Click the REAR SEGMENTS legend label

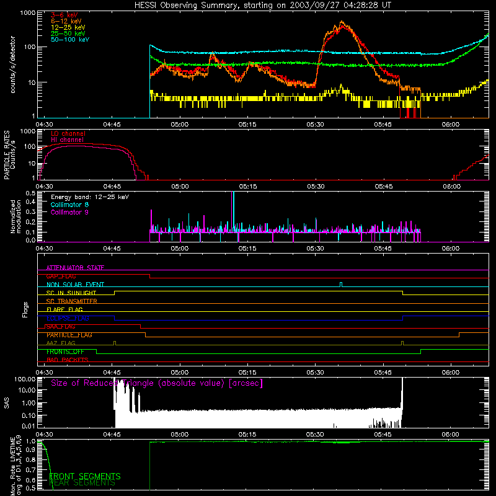pos(82,483)
